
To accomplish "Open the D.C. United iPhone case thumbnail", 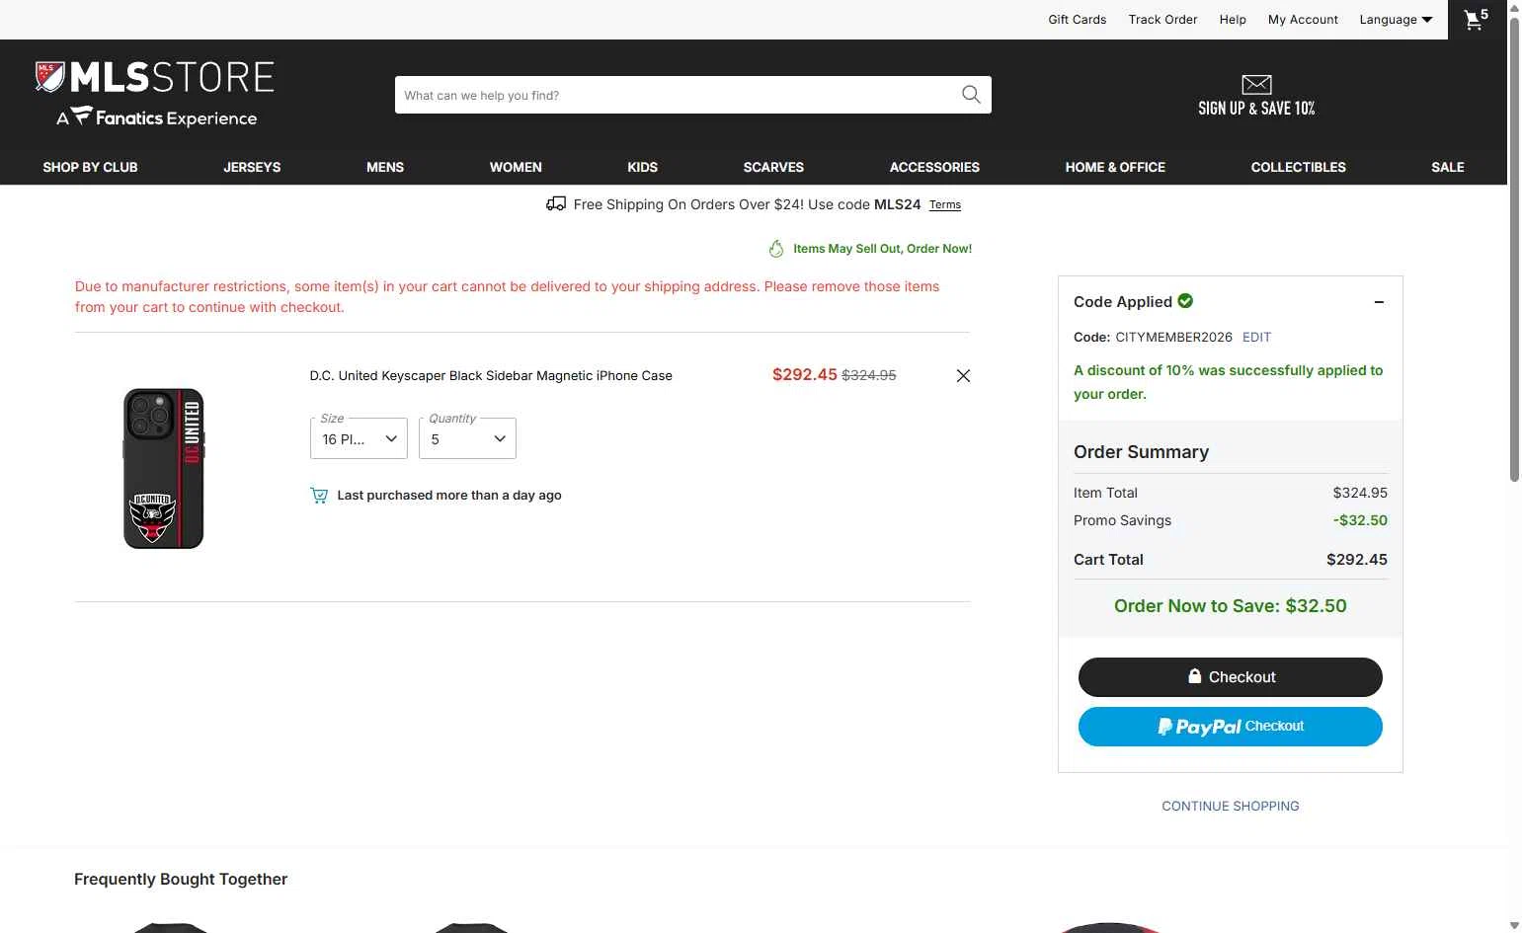I will (163, 468).
